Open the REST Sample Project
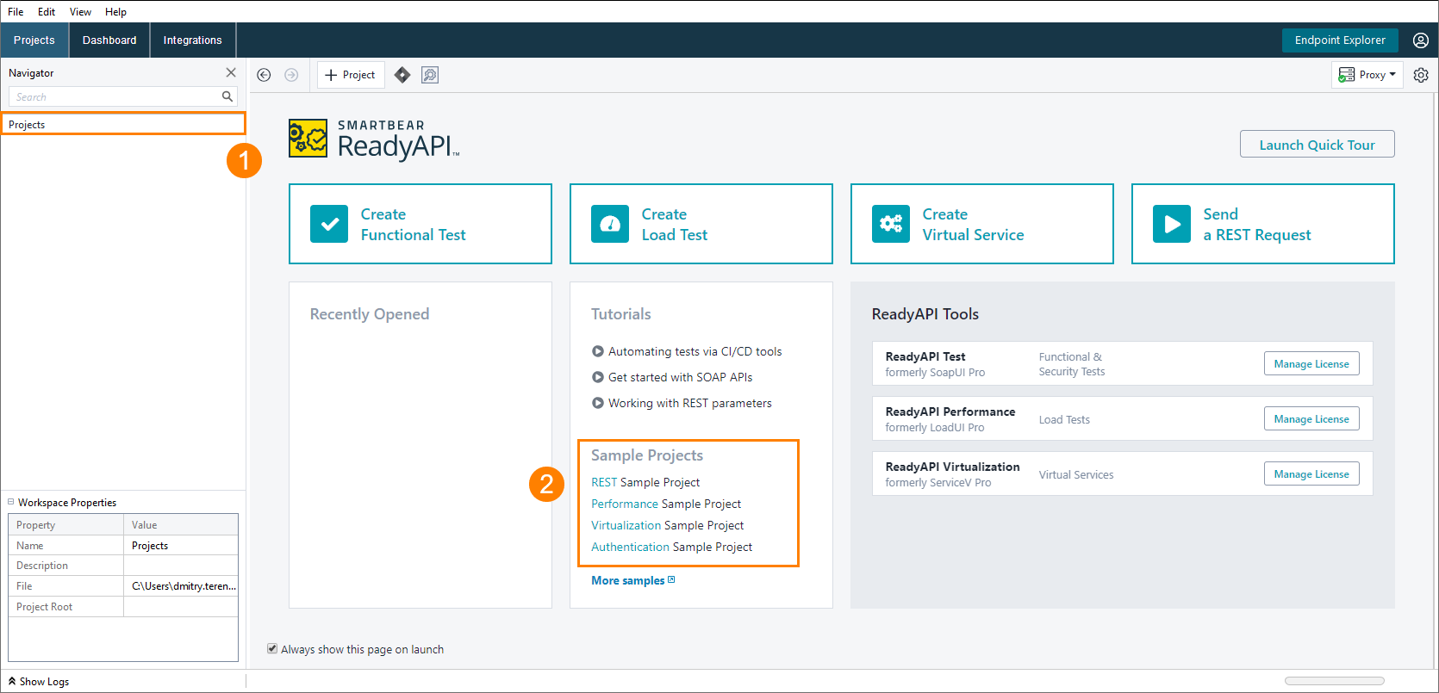This screenshot has width=1439, height=693. 645,482
